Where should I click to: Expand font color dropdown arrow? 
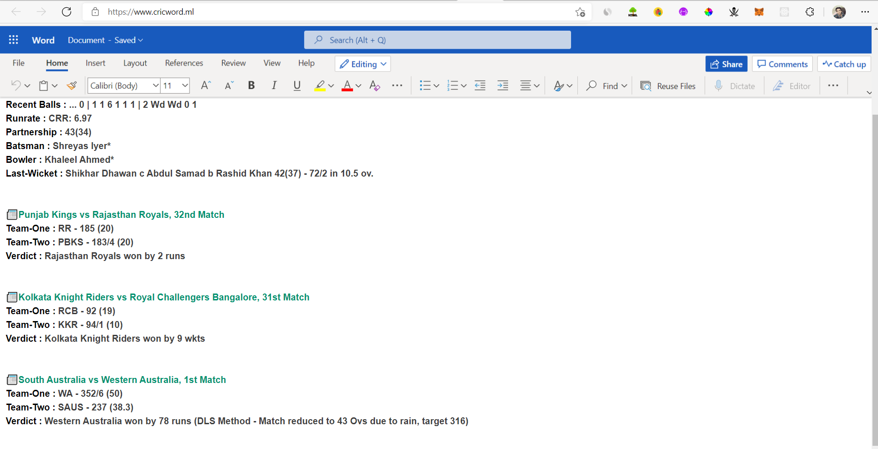pyautogui.click(x=358, y=86)
